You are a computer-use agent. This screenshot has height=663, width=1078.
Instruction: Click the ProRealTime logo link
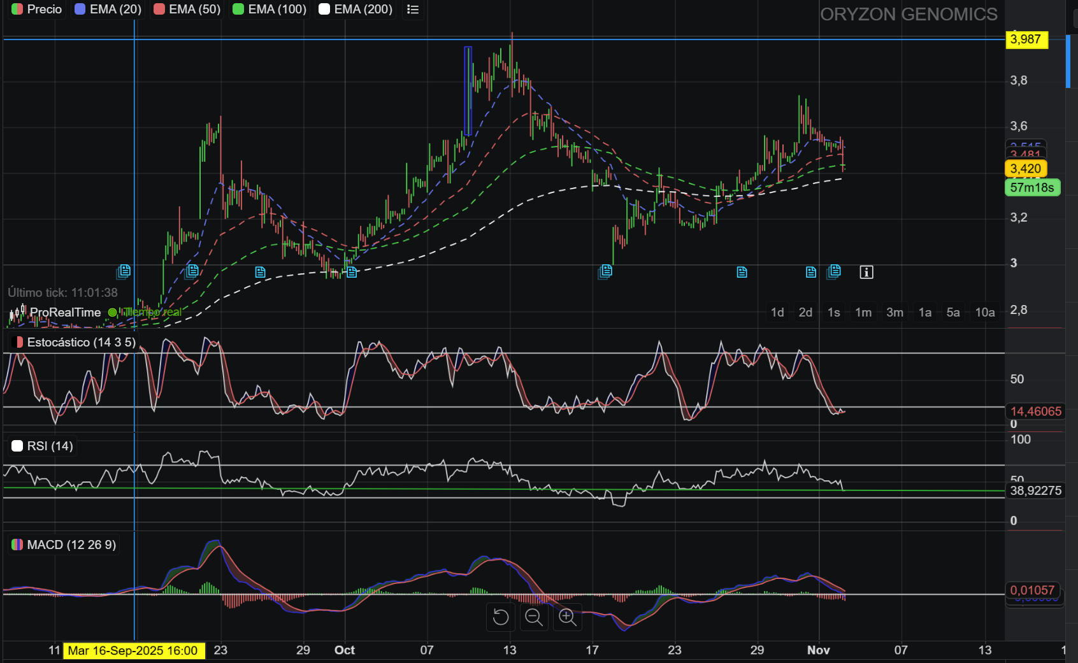coord(56,313)
